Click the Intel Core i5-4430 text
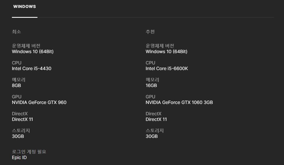 (31, 68)
